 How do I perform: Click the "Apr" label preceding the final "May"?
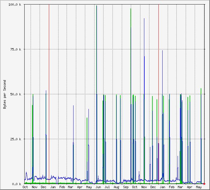[x=190, y=187]
